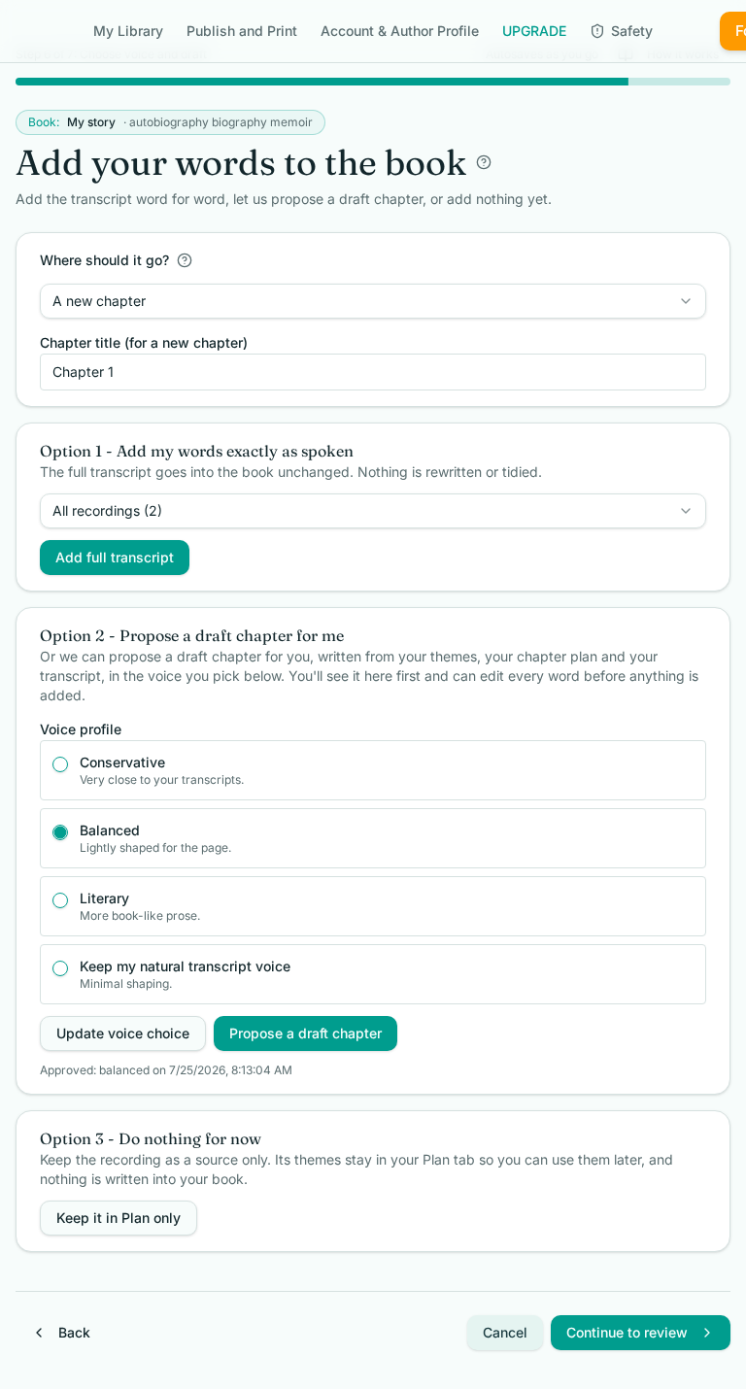Expand the 'A new chapter' dropdown

point(373,301)
